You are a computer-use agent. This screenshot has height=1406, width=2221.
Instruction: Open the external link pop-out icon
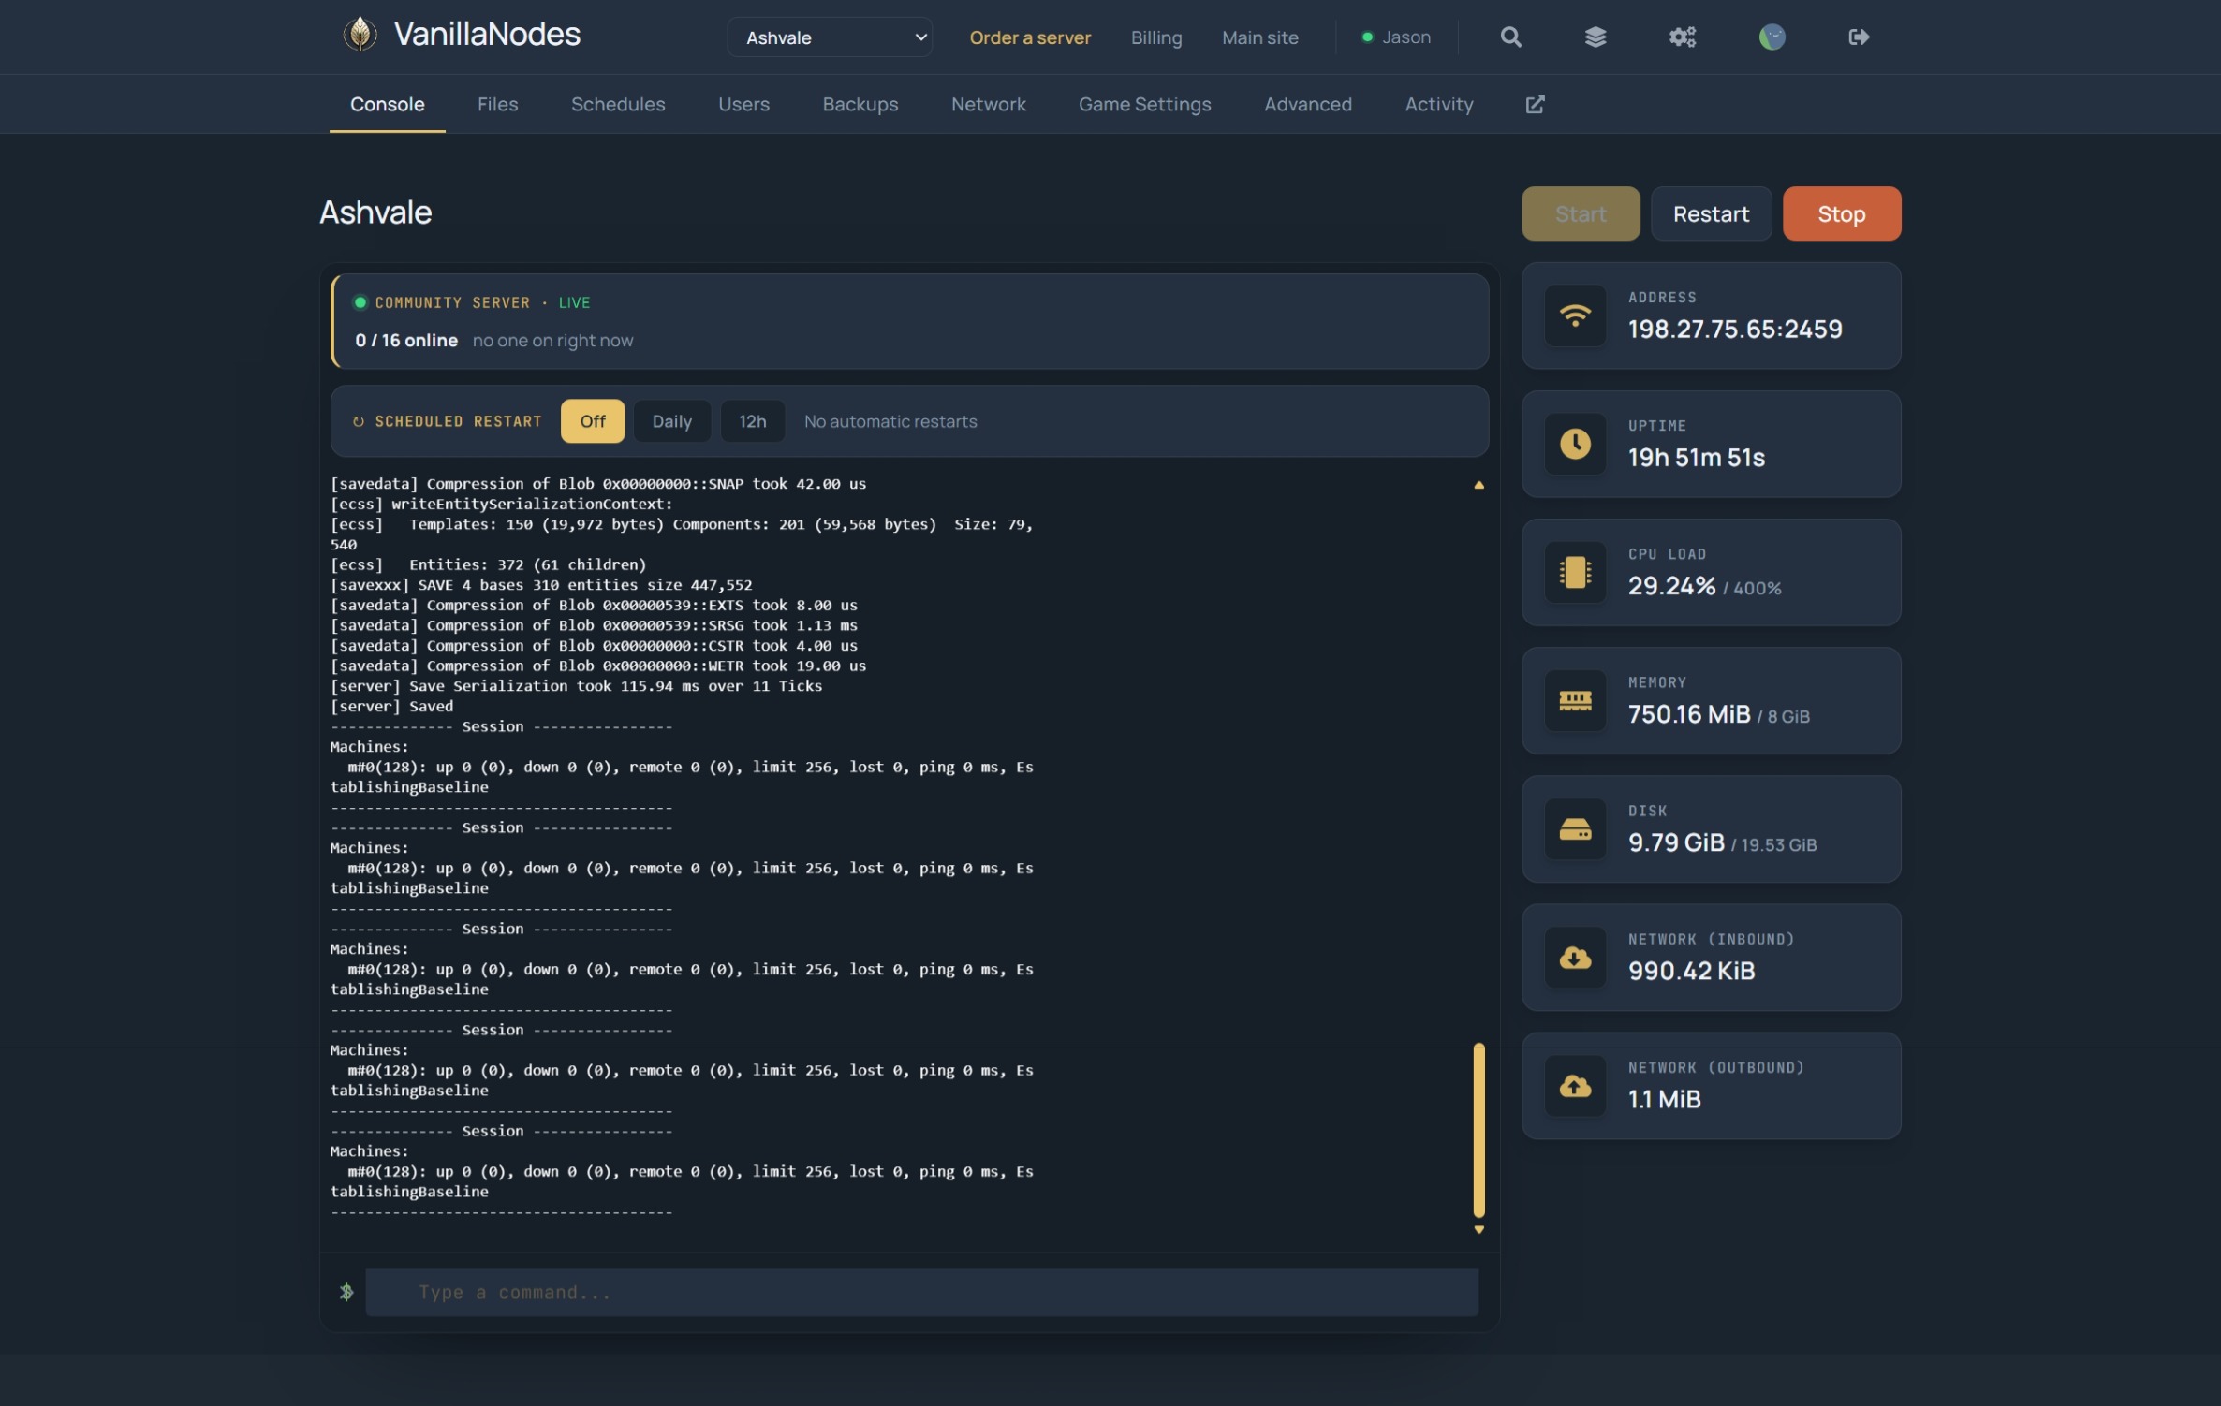coord(1535,104)
